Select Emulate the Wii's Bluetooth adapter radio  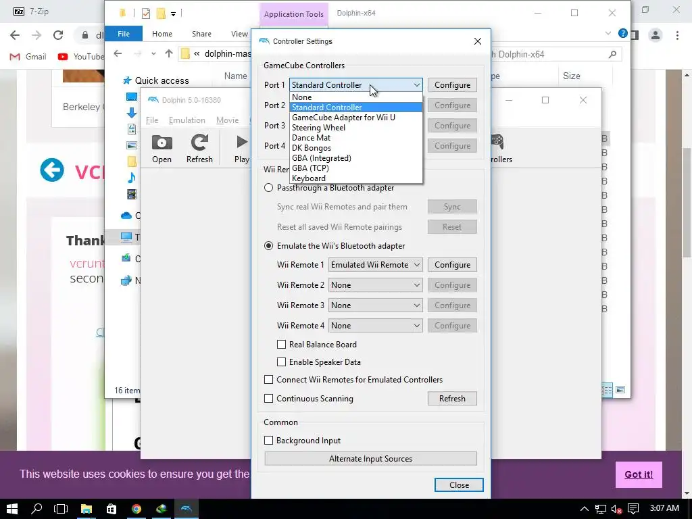point(268,246)
